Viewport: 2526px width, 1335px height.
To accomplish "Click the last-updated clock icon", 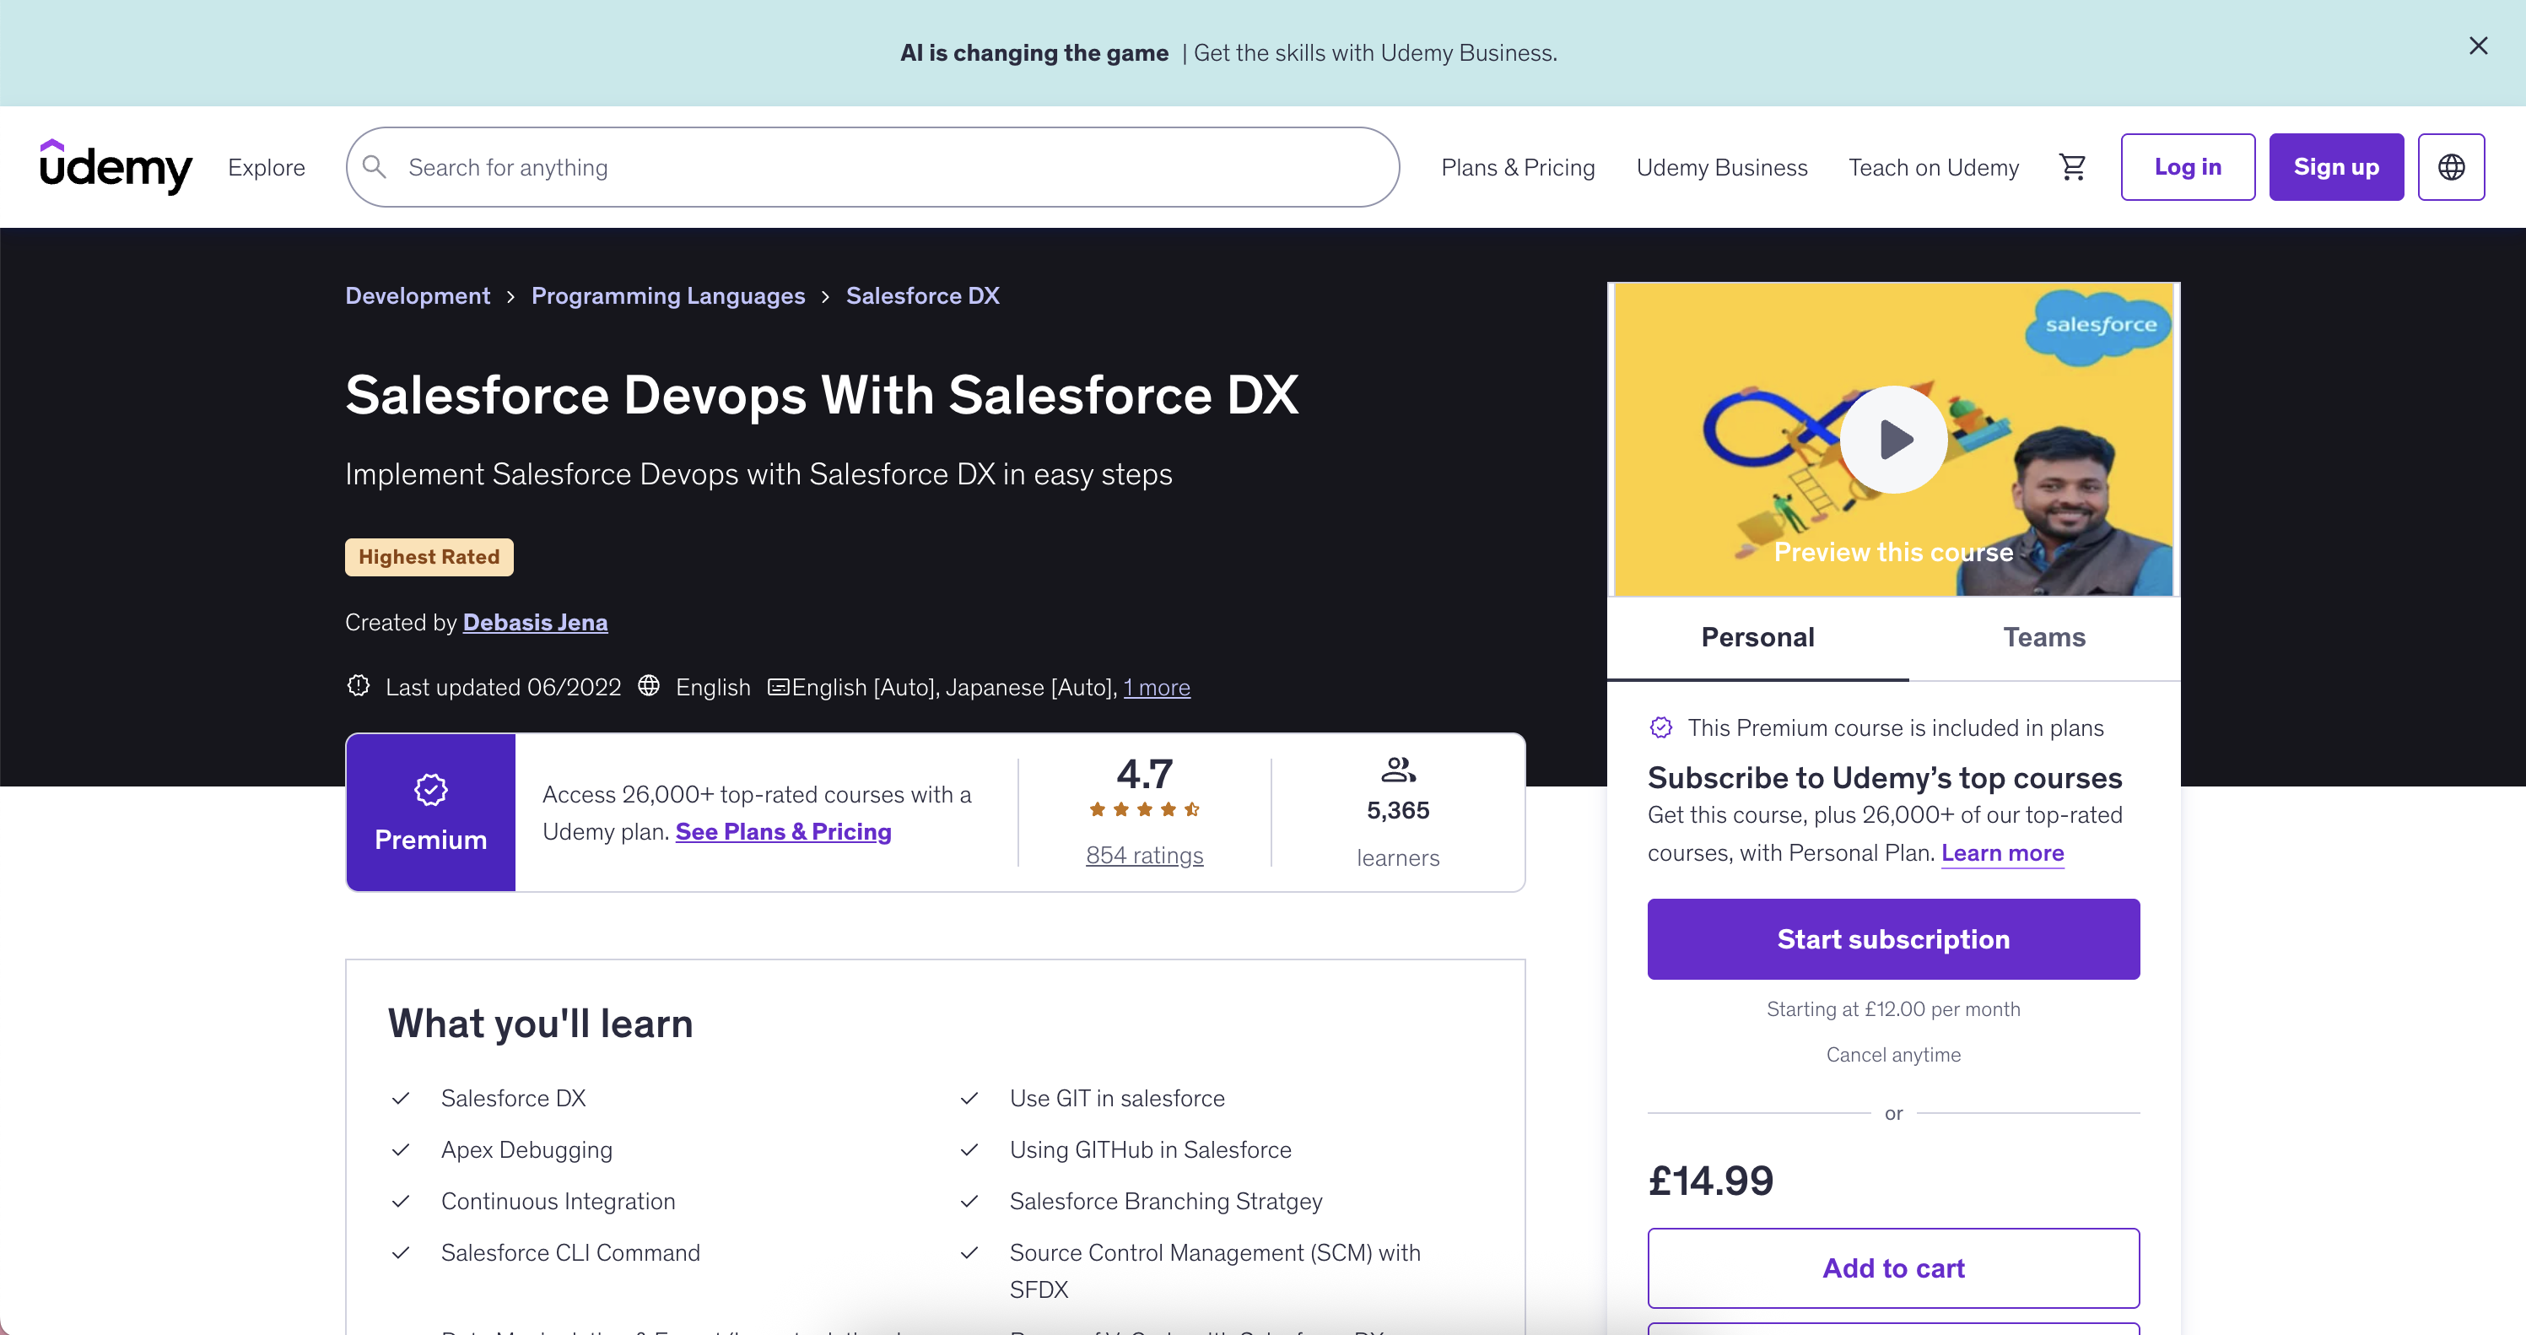I will (x=358, y=687).
